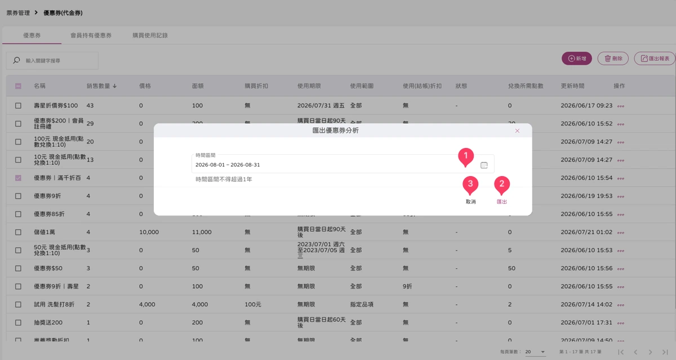Open the calendar icon in date range field

pyautogui.click(x=484, y=165)
